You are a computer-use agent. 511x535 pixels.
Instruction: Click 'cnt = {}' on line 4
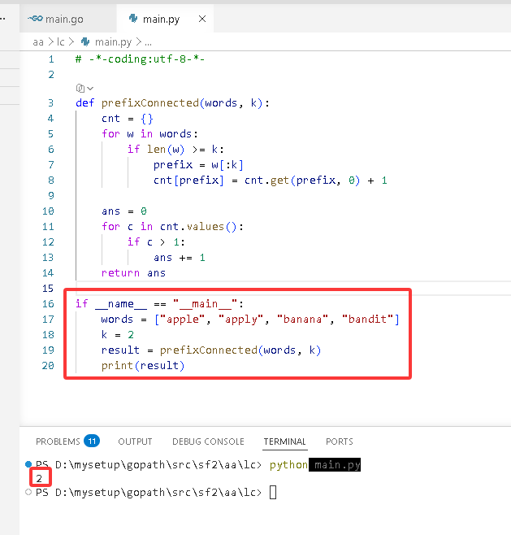pos(128,119)
